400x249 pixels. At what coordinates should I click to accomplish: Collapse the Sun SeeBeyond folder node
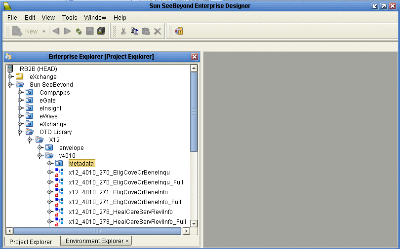click(x=10, y=84)
